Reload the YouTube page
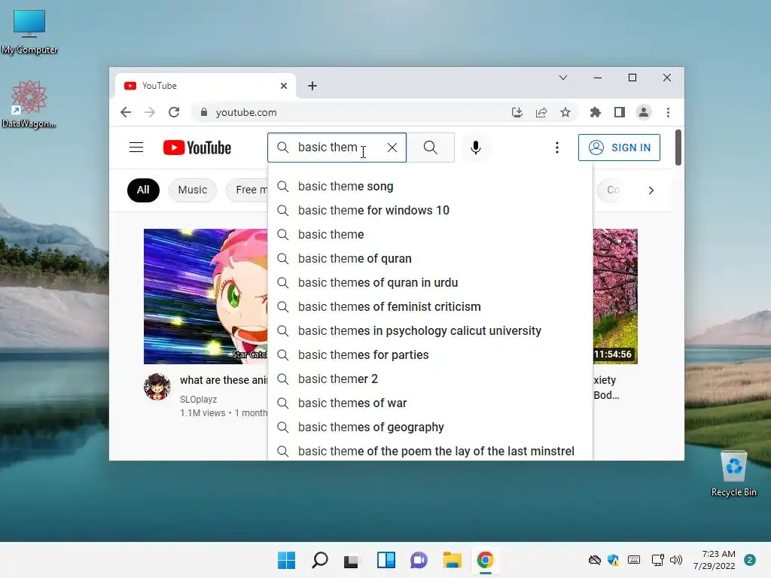The width and height of the screenshot is (771, 578). click(x=174, y=113)
